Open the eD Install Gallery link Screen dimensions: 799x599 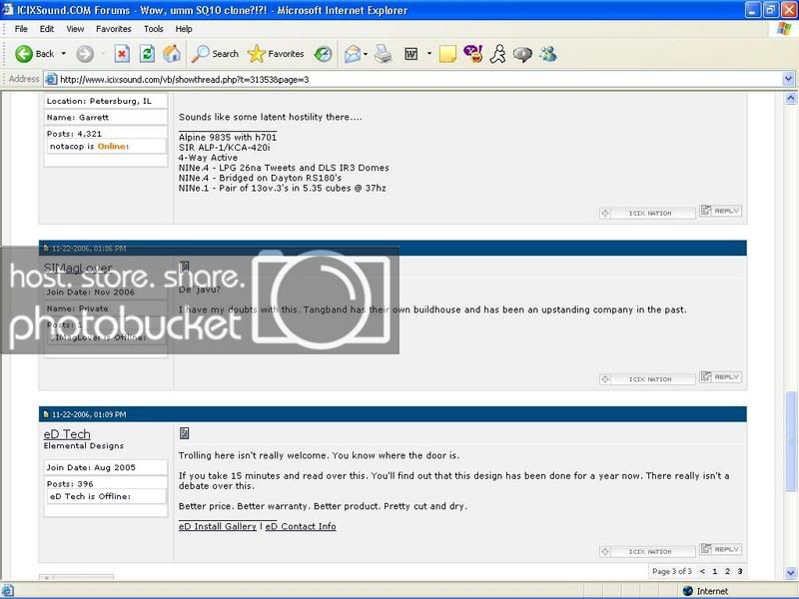click(218, 527)
